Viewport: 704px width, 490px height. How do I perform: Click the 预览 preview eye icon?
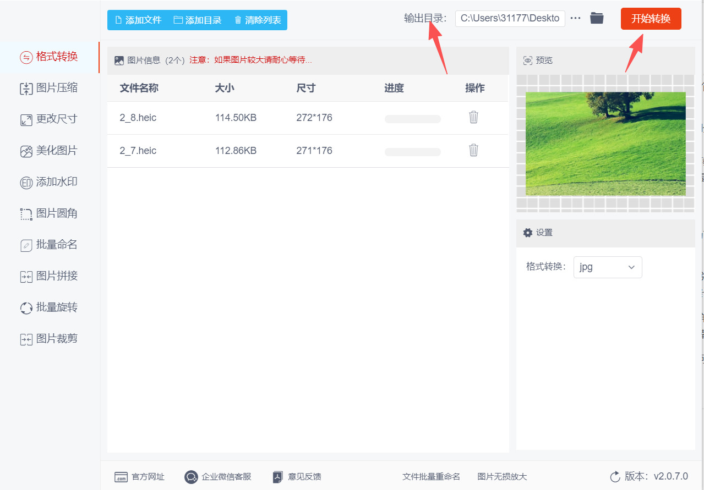pyautogui.click(x=528, y=60)
